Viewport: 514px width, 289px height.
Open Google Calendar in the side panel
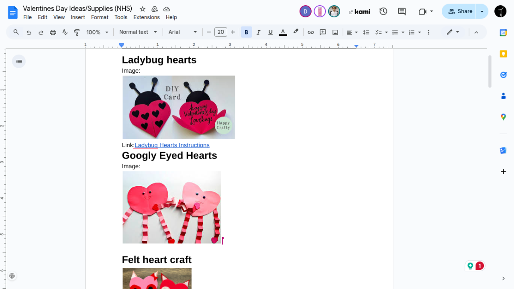click(503, 33)
